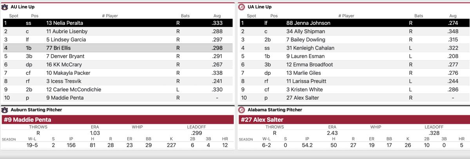The height and width of the screenshot is (159, 470).
Task: Click the Auburn logo beside AU Line Up
Action: 5,7
